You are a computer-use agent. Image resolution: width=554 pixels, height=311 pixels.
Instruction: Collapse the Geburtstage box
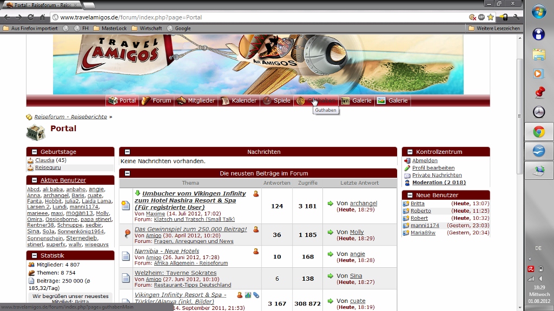coord(34,152)
